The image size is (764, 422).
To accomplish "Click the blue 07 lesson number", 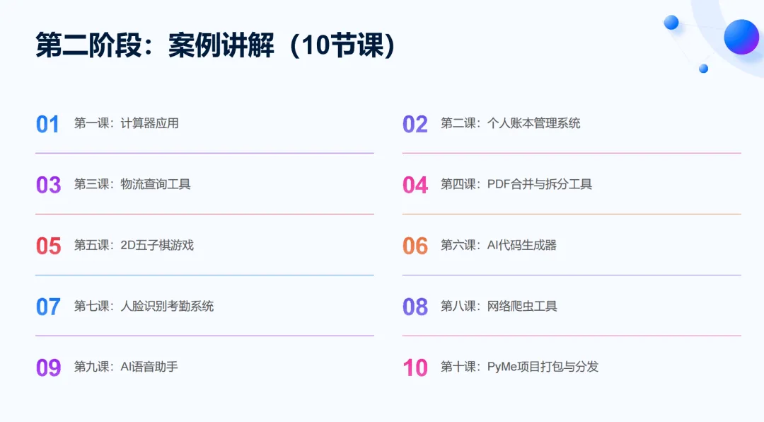I will [x=48, y=307].
